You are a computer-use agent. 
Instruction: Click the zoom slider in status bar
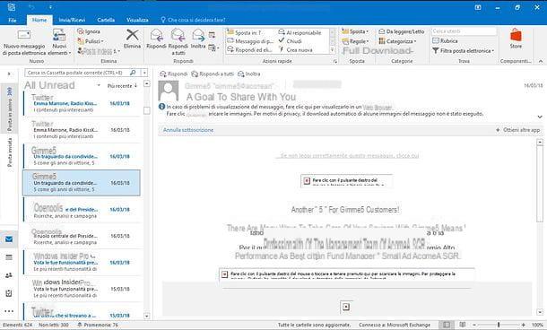[x=499, y=325]
